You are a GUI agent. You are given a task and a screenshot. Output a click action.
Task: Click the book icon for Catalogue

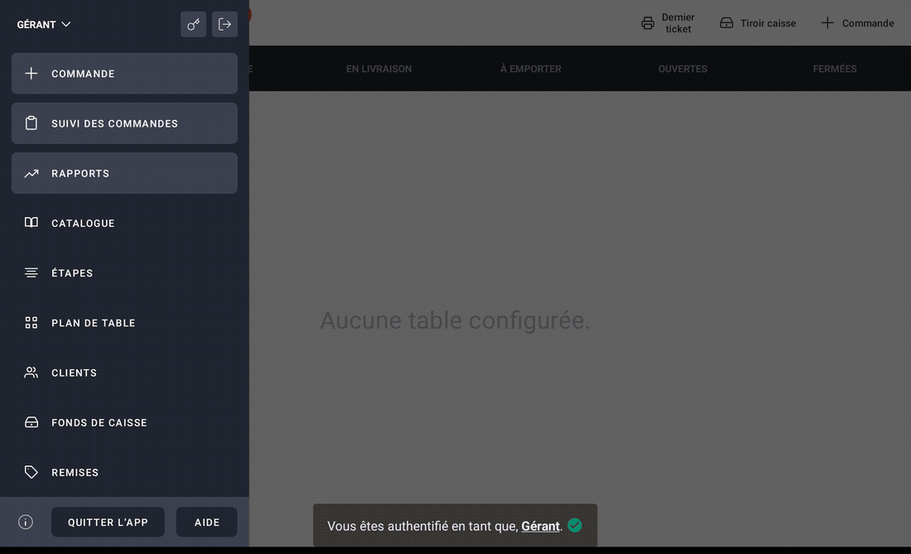[31, 223]
